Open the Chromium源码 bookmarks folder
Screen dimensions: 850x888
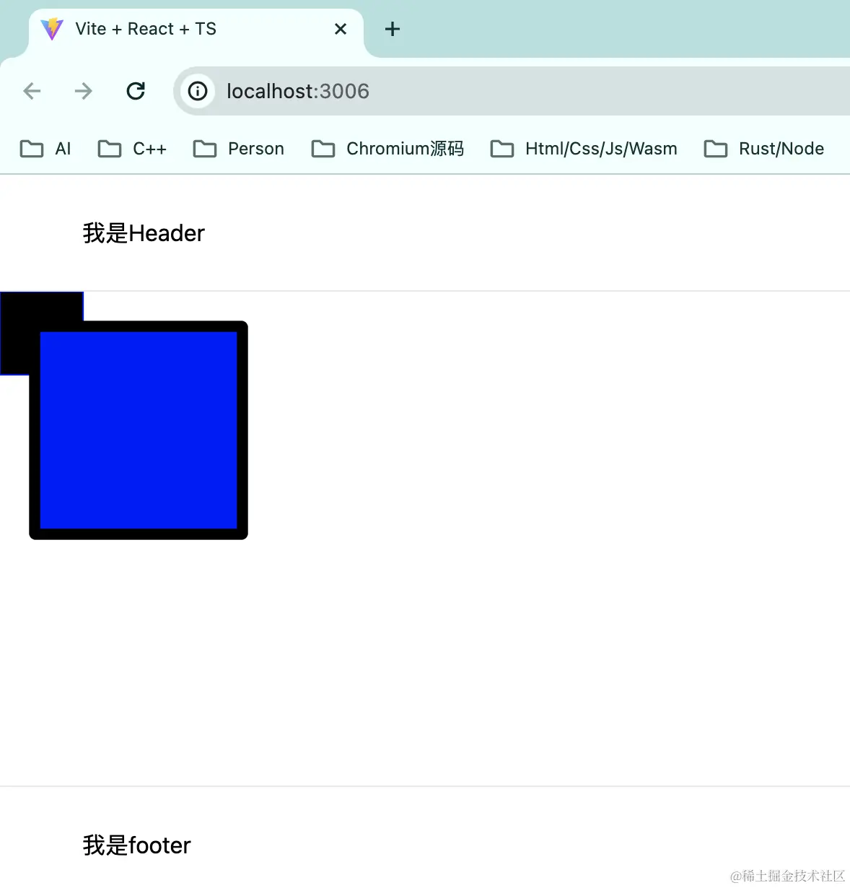[387, 149]
